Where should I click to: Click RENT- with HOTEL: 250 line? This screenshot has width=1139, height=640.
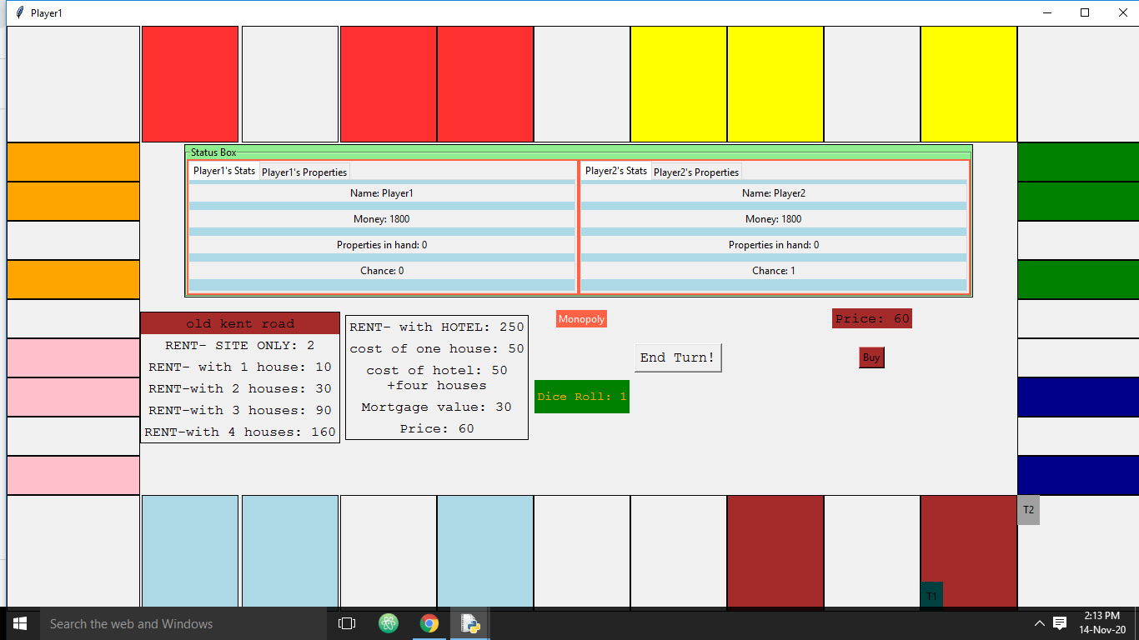(437, 327)
